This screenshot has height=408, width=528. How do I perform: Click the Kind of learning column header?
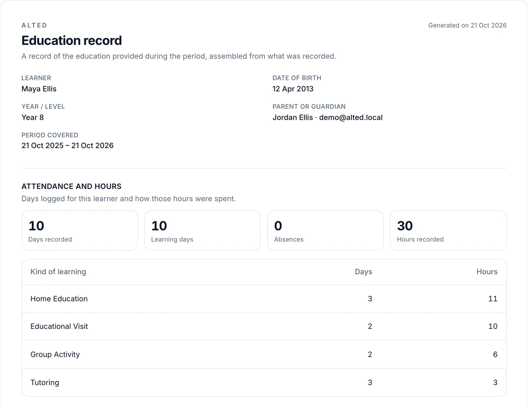tap(58, 272)
